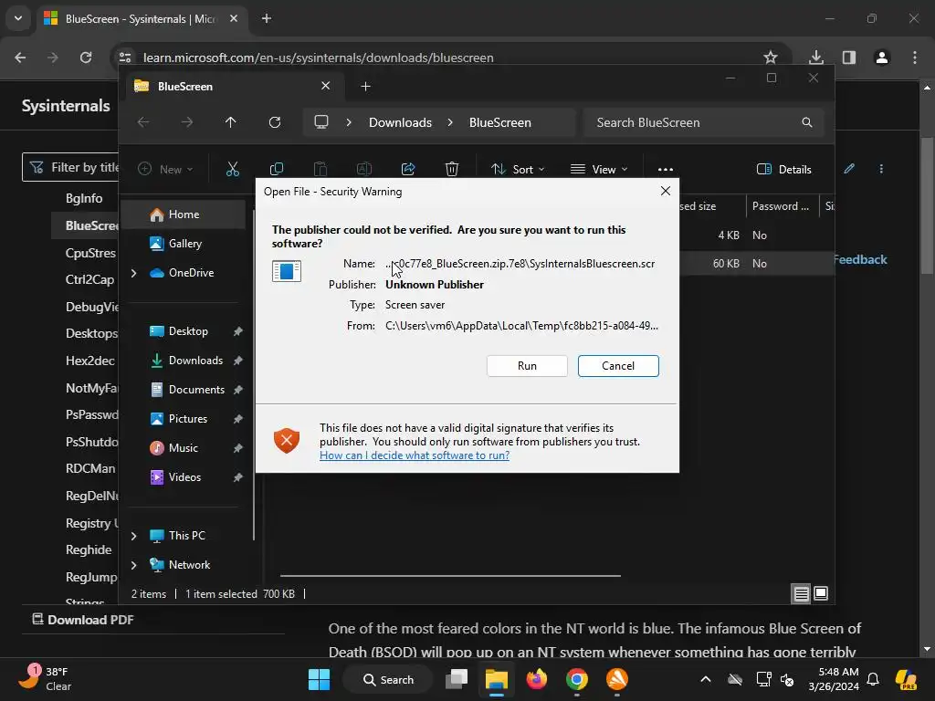Click the Copy icon in Explorer toolbar
Image resolution: width=935 pixels, height=701 pixels.
[x=276, y=169]
